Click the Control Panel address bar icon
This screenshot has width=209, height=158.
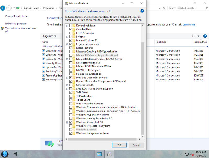tap(18, 8)
